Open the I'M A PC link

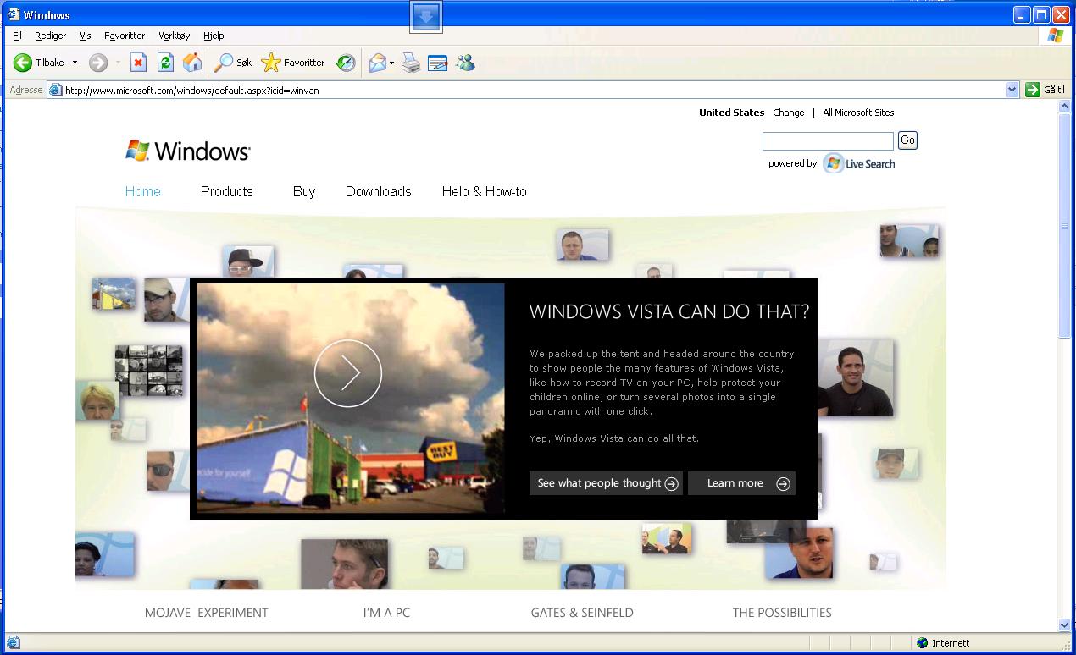[x=386, y=613]
